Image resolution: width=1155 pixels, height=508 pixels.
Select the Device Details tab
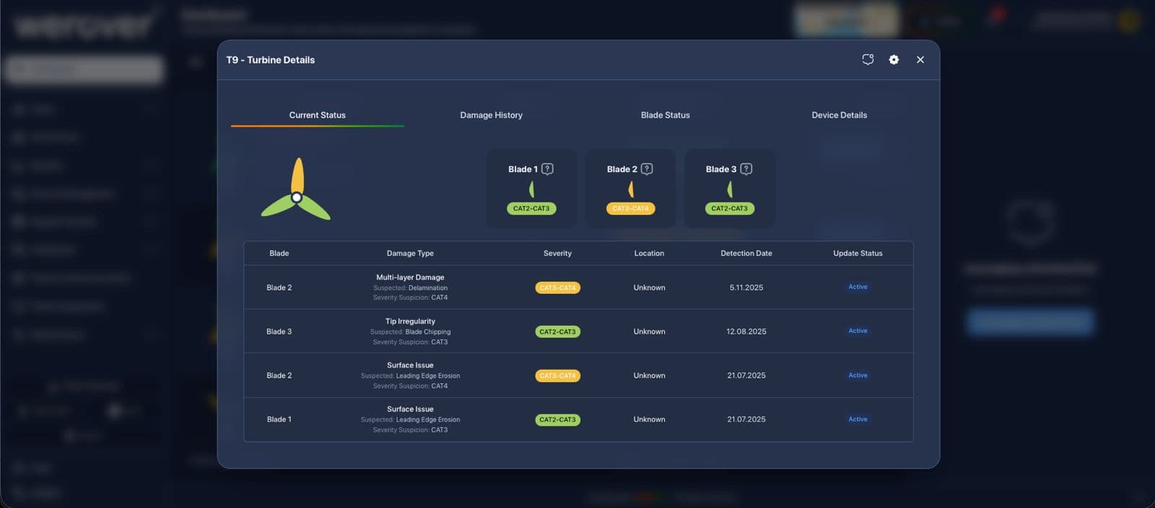[840, 115]
